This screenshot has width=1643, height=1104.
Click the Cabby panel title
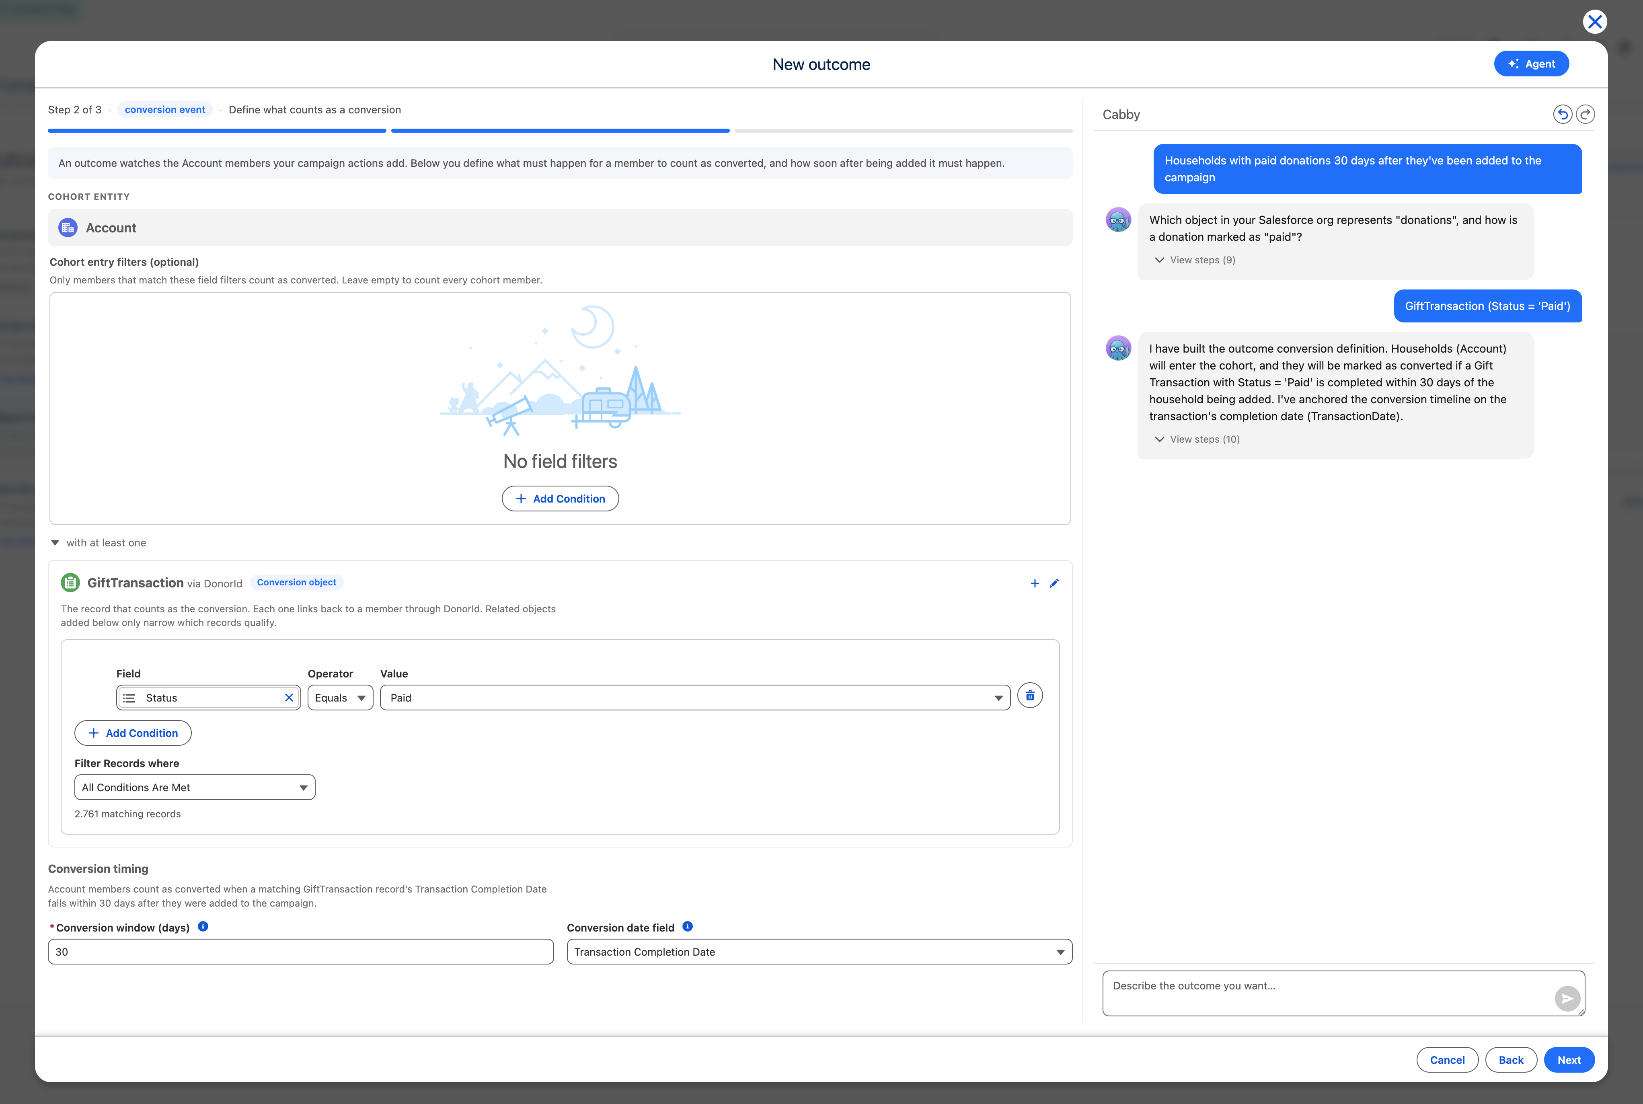1121,114
